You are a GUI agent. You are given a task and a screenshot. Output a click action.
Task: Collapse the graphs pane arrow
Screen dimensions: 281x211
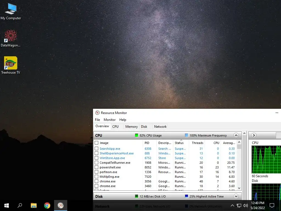[x=254, y=135]
